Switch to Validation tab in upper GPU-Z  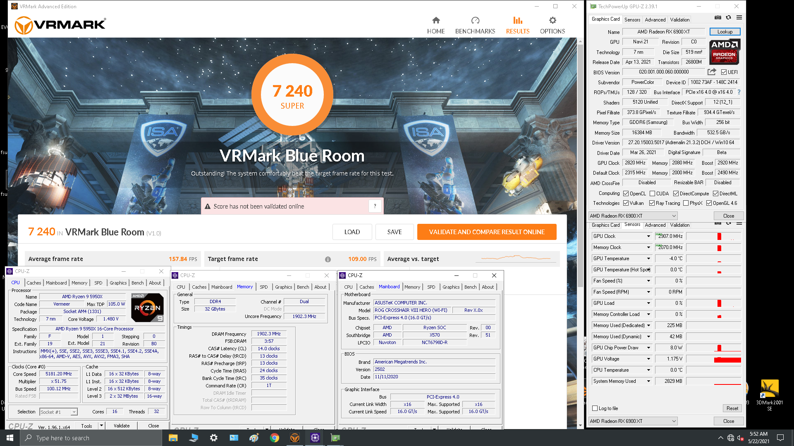(x=680, y=19)
